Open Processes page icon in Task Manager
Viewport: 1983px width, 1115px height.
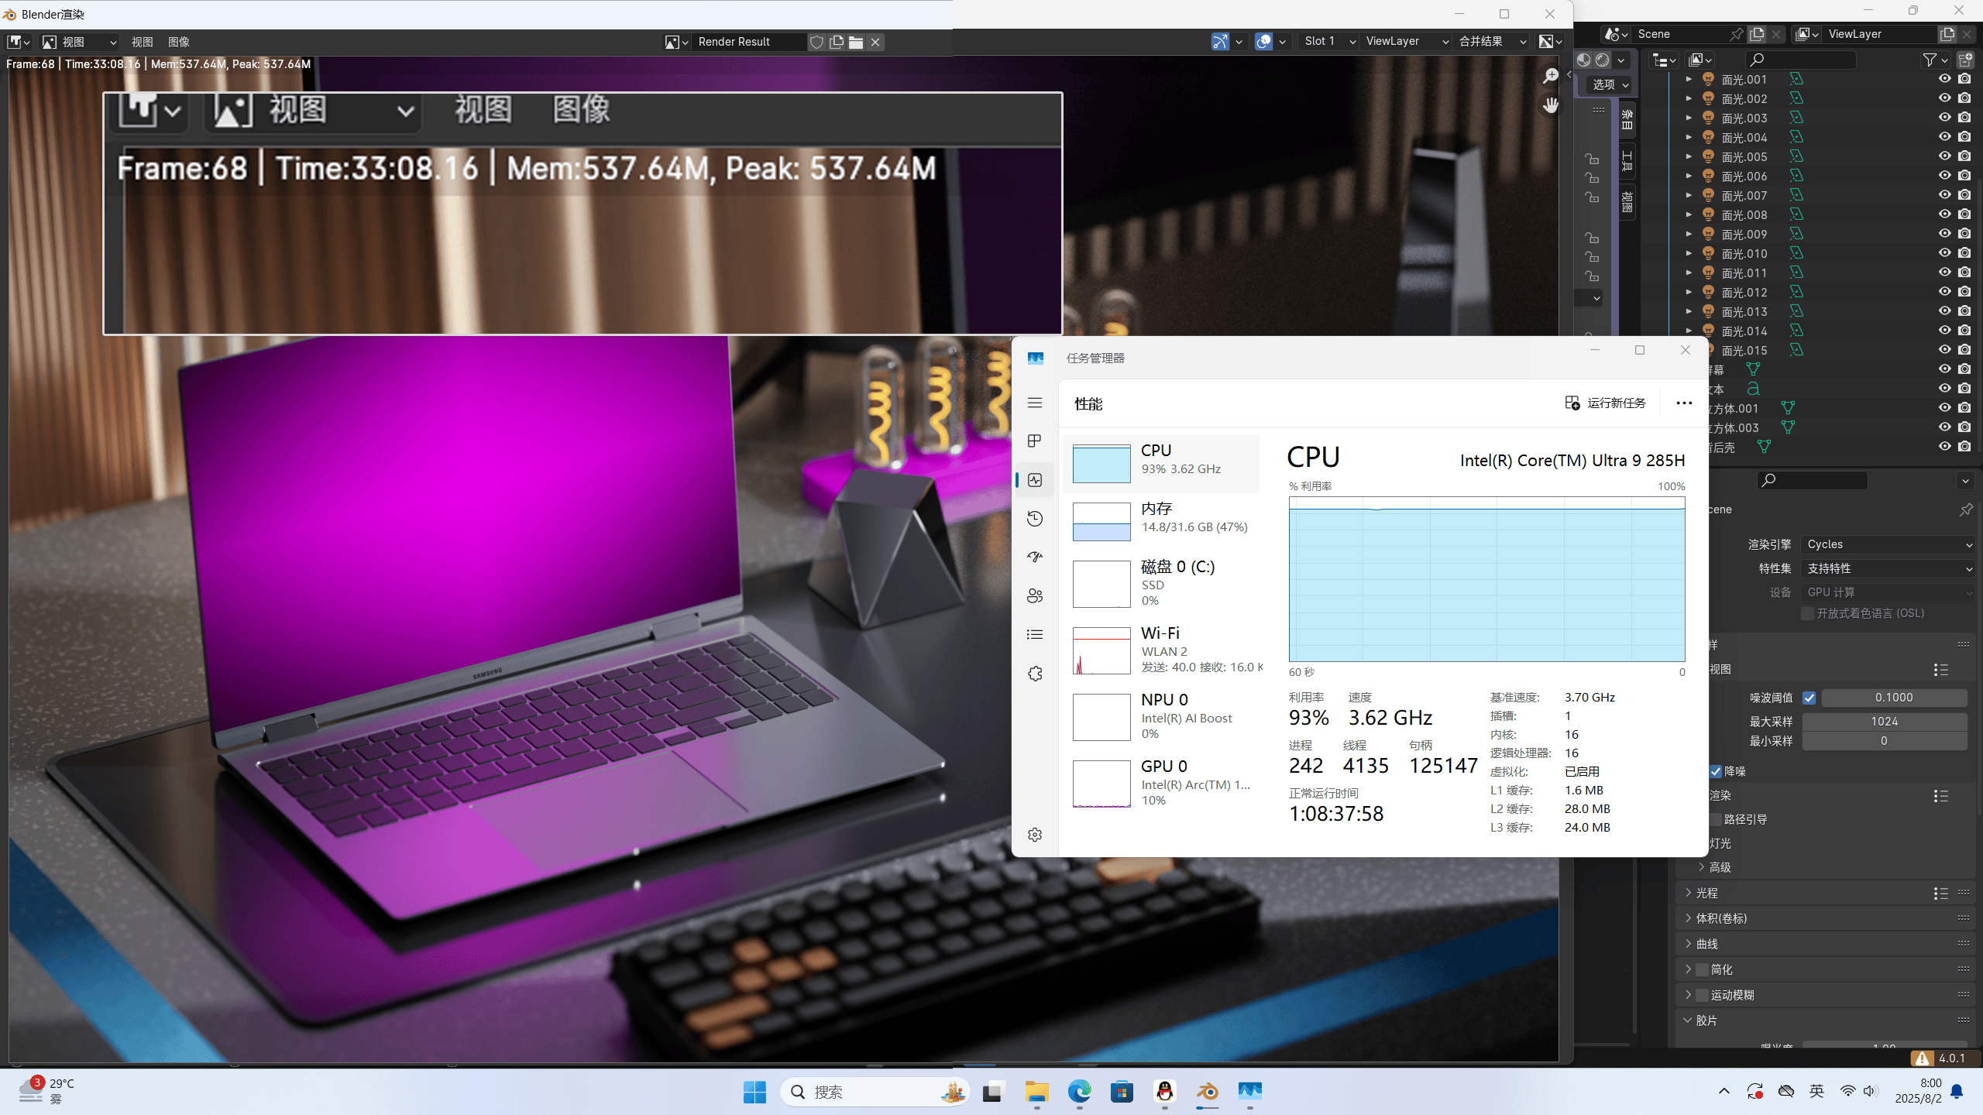(x=1035, y=441)
